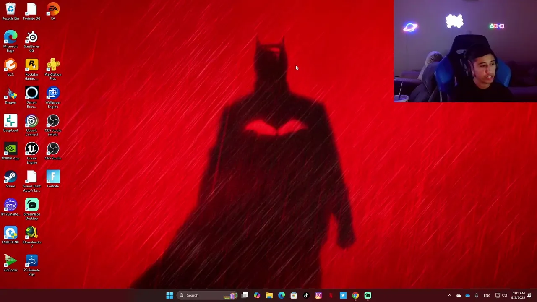Image resolution: width=537 pixels, height=302 pixels.
Task: Select the Ubisoft Connect shortcut
Action: tap(32, 125)
